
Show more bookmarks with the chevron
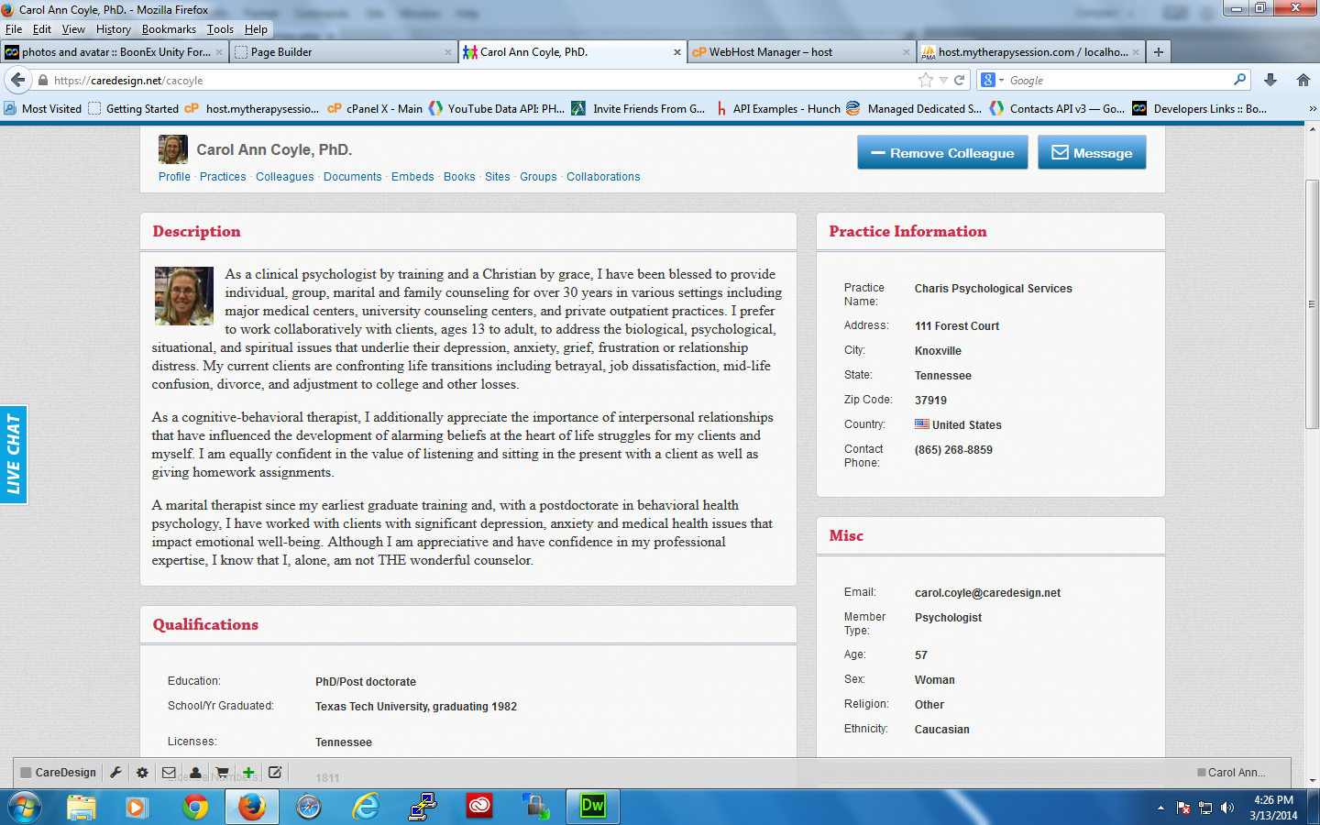[x=1313, y=108]
